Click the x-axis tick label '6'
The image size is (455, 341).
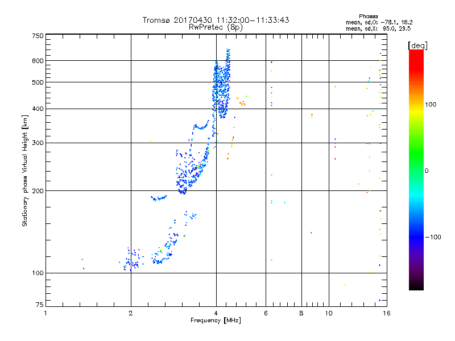266,313
